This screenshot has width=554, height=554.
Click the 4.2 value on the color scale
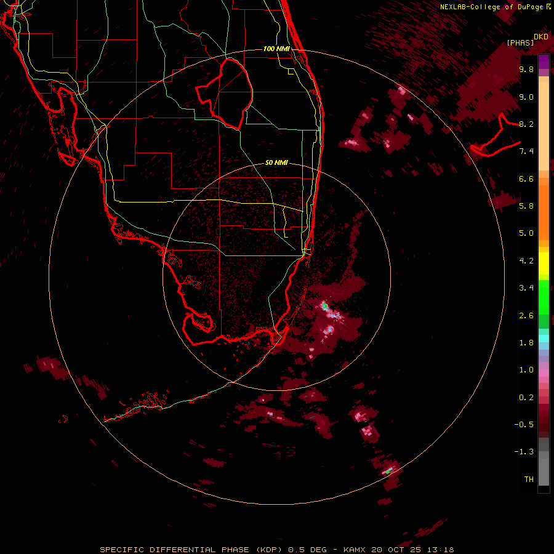526,261
